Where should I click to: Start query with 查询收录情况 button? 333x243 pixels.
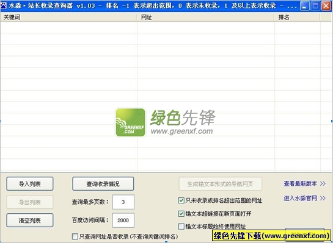pos(103,184)
